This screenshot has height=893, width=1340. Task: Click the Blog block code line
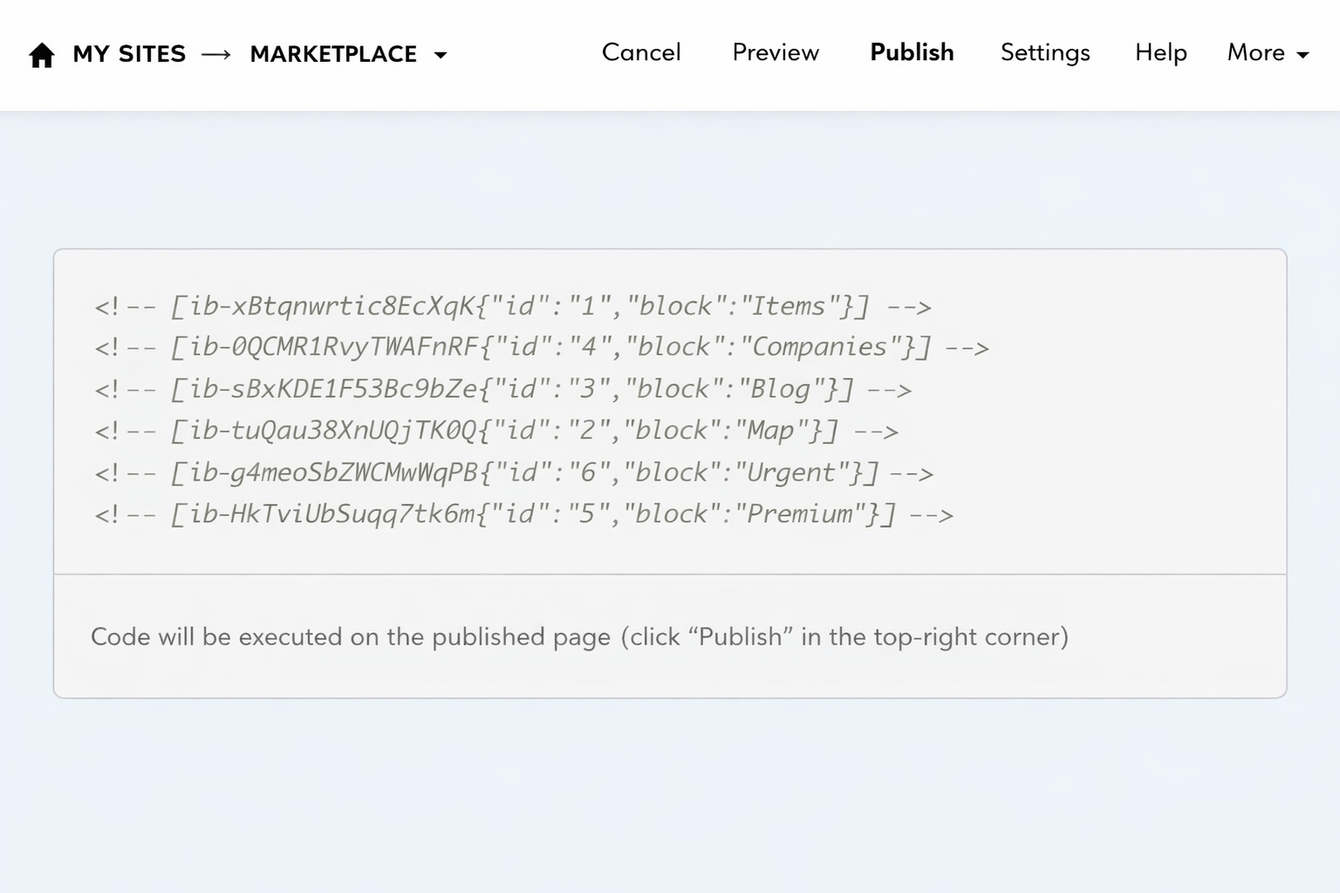502,389
